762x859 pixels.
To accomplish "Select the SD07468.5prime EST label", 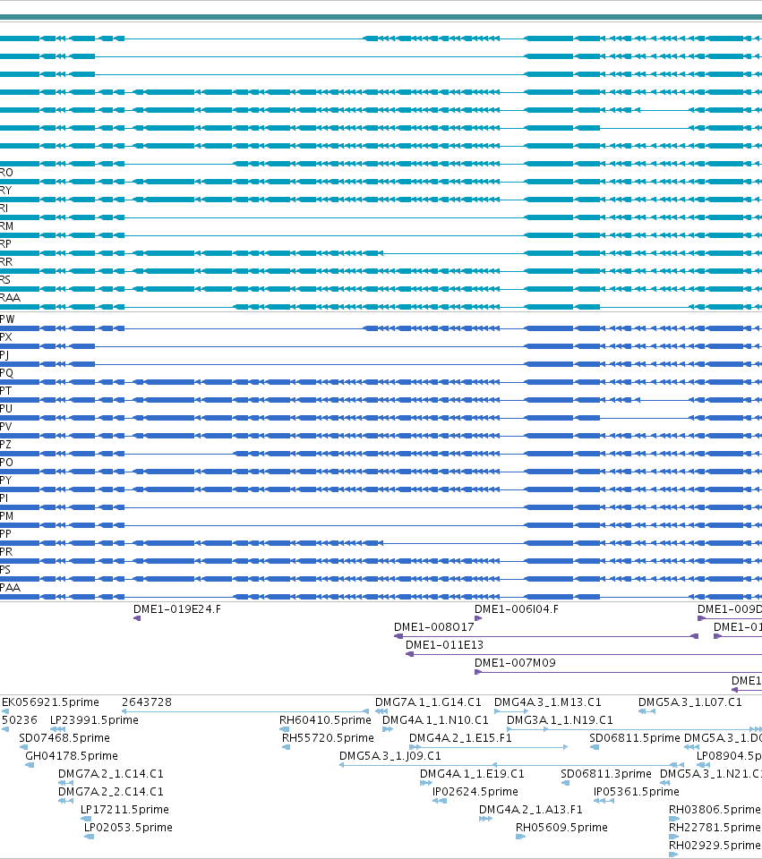I will click(64, 738).
